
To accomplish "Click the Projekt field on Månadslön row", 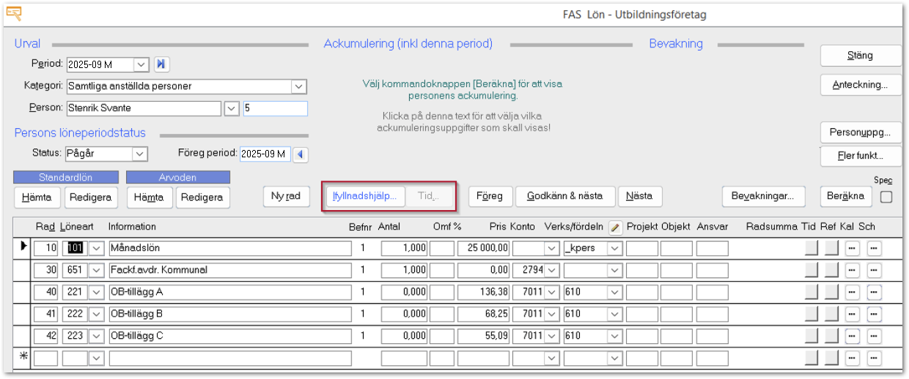I will tap(641, 249).
